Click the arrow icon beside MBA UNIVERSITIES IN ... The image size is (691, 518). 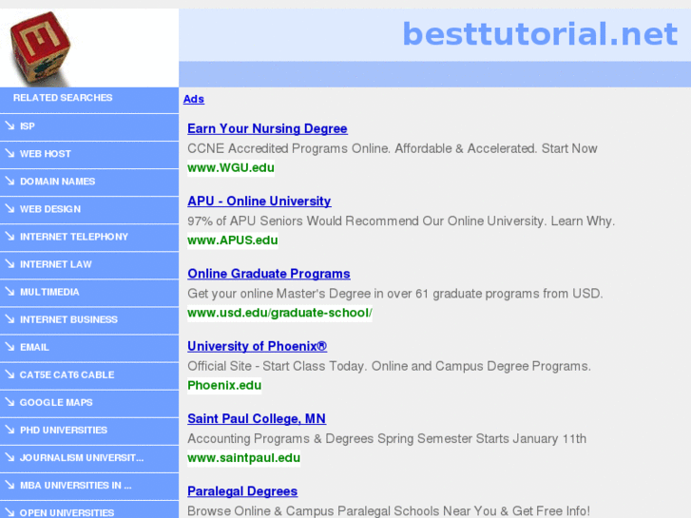10,485
